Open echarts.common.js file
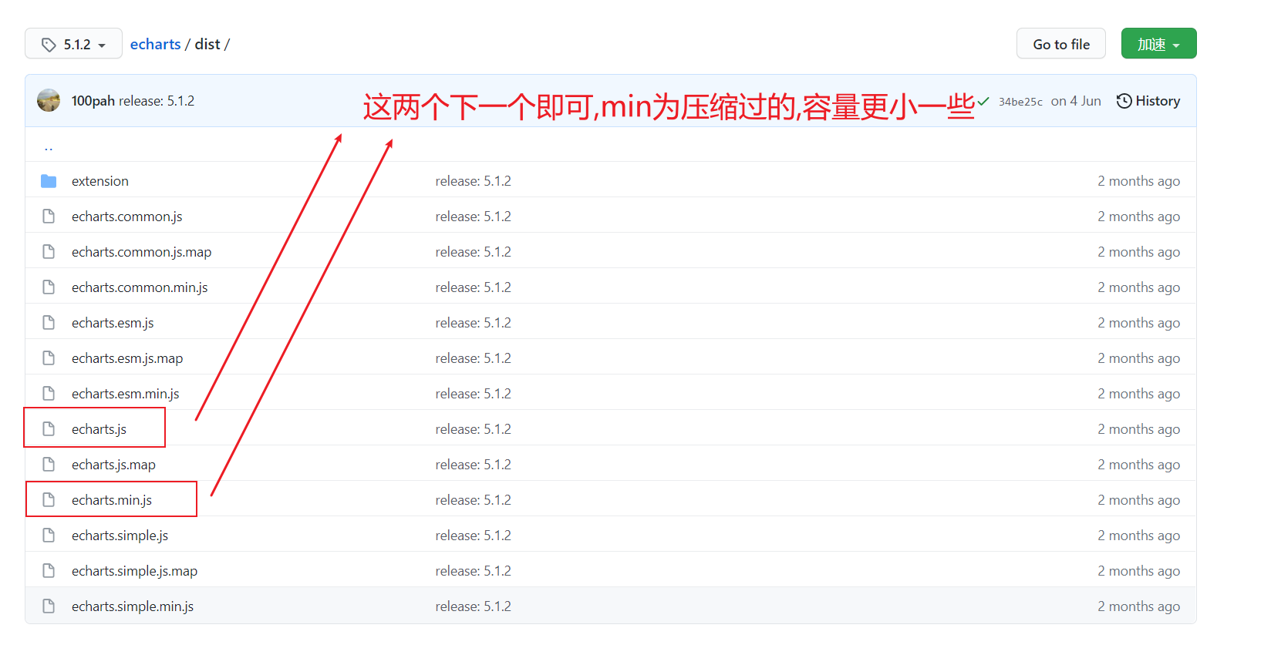This screenshot has width=1271, height=665. (x=127, y=217)
